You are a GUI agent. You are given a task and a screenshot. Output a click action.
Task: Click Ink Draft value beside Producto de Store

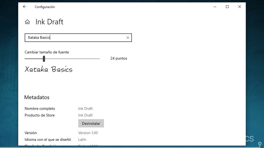pos(85,115)
